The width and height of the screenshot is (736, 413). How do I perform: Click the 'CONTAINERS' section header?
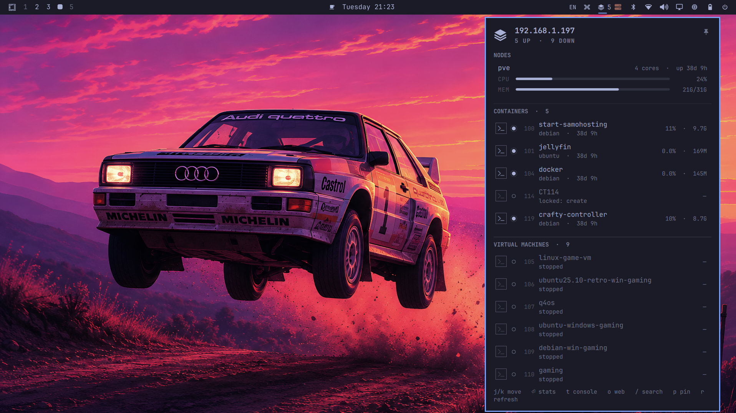(x=511, y=112)
